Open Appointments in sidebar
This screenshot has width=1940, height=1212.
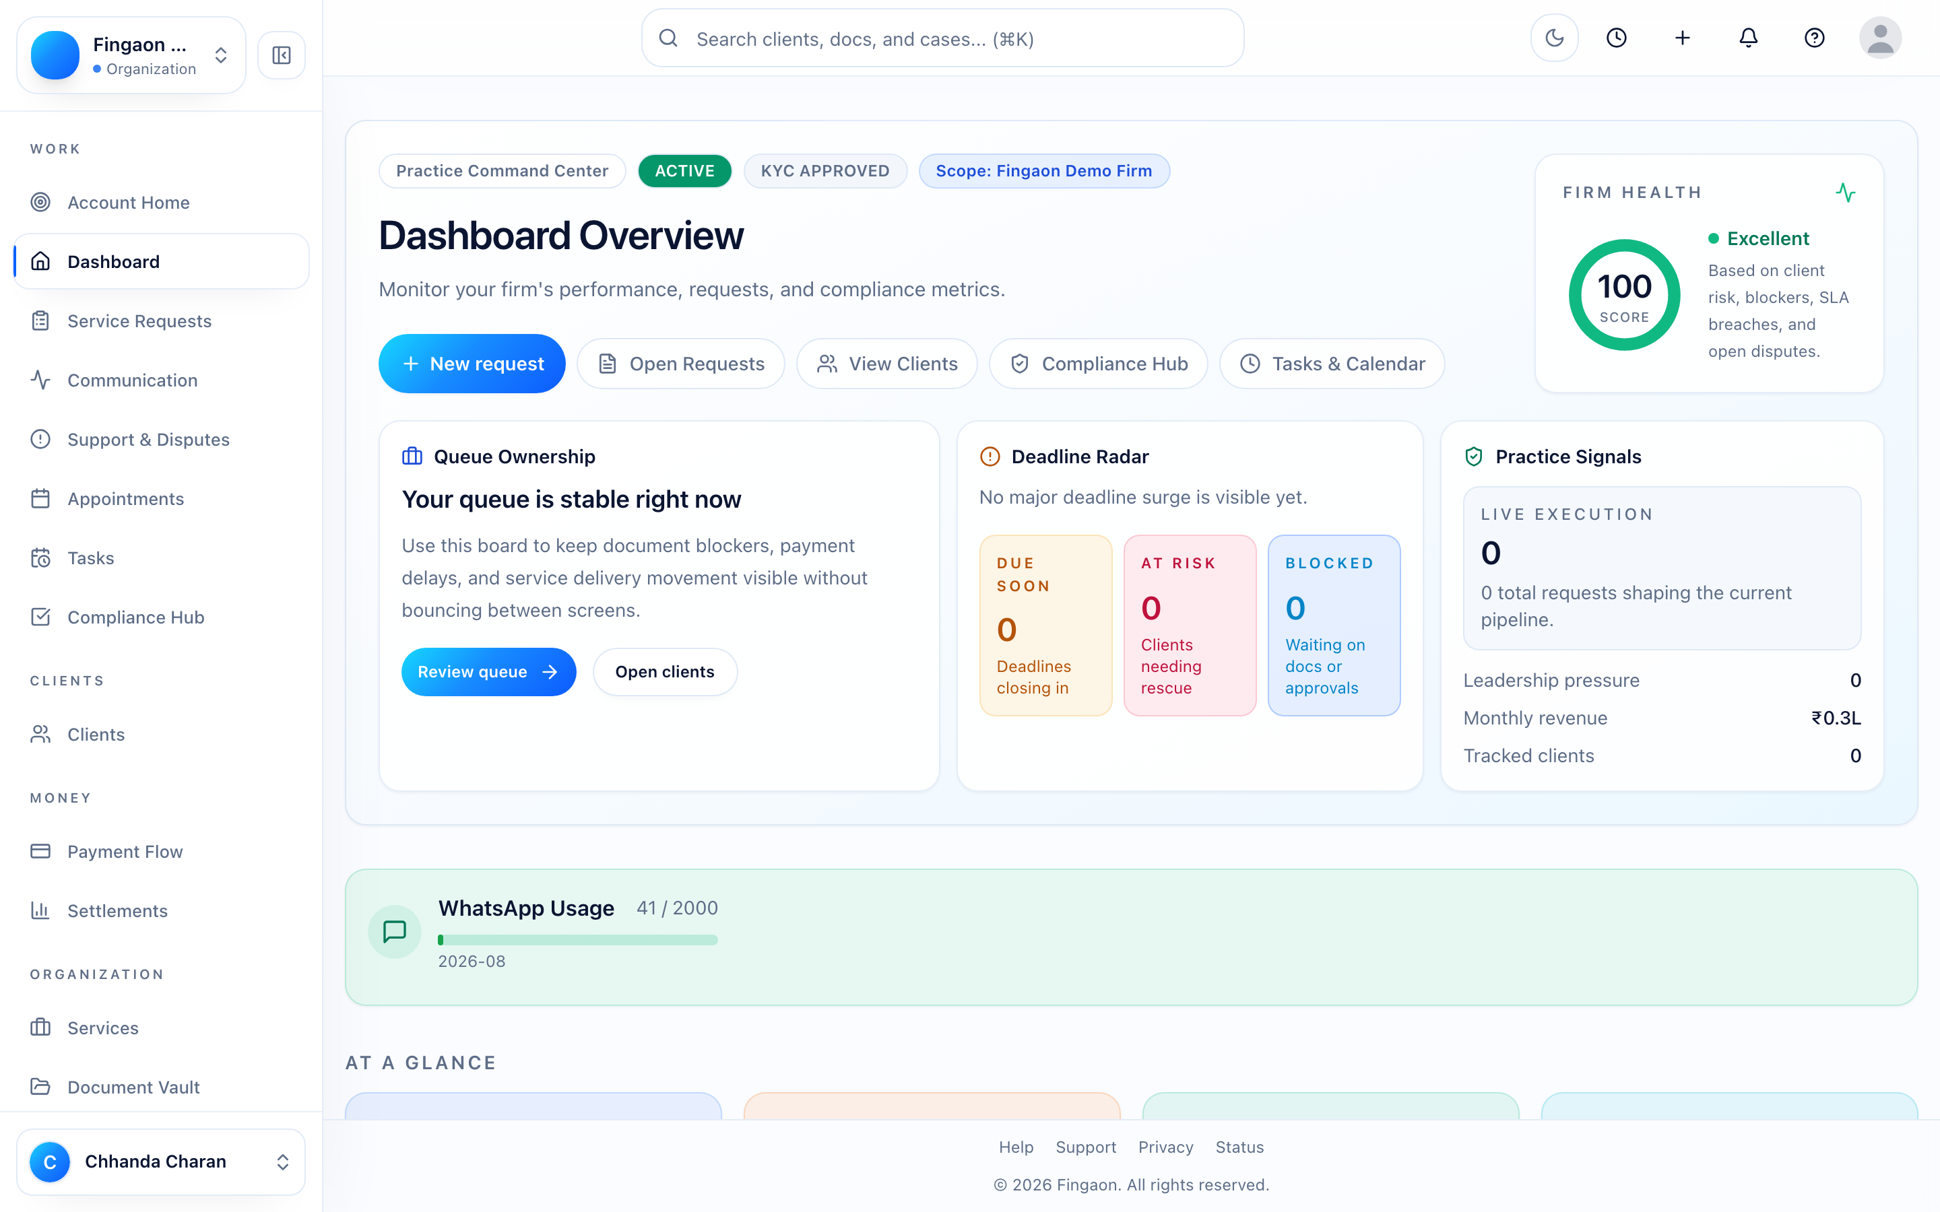point(161,498)
